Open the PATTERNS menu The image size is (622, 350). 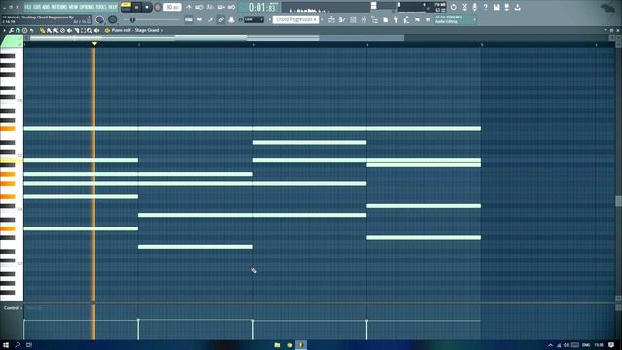(x=58, y=7)
